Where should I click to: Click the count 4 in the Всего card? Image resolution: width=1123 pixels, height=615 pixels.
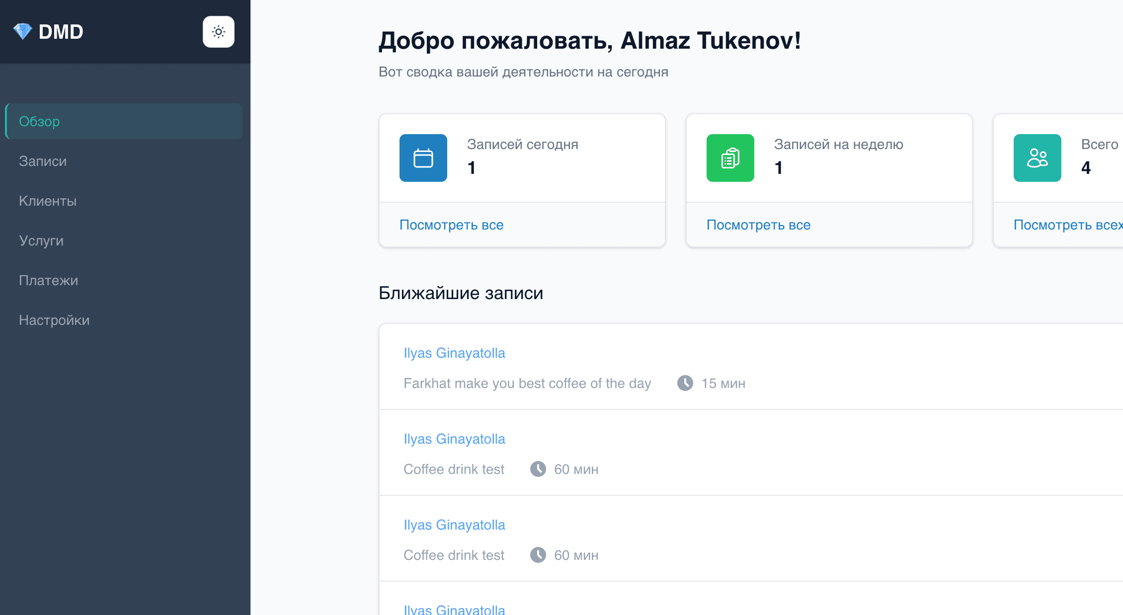click(1086, 168)
